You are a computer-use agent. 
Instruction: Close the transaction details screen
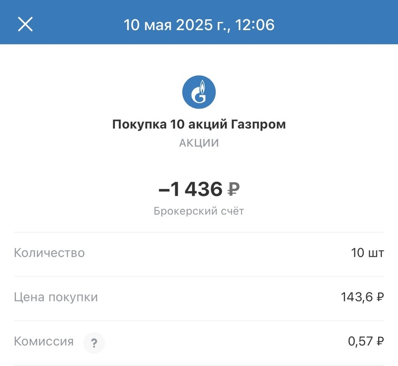26,24
